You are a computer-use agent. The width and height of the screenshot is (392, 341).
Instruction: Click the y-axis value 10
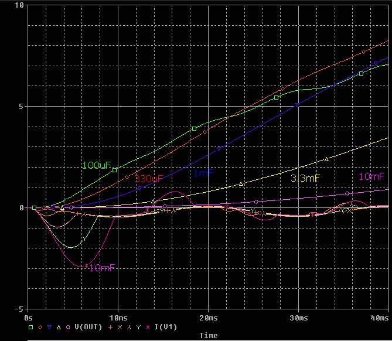coord(19,5)
